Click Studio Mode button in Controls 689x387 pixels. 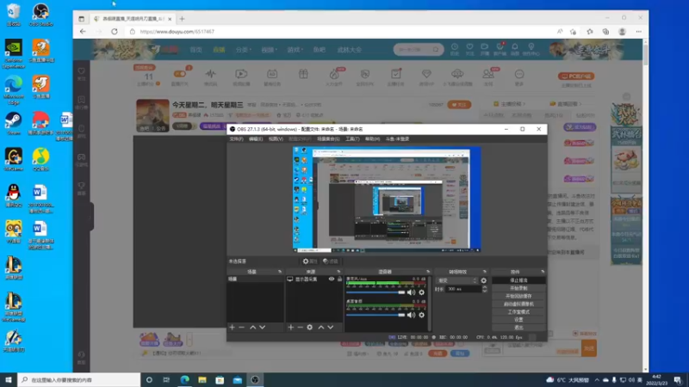518,312
